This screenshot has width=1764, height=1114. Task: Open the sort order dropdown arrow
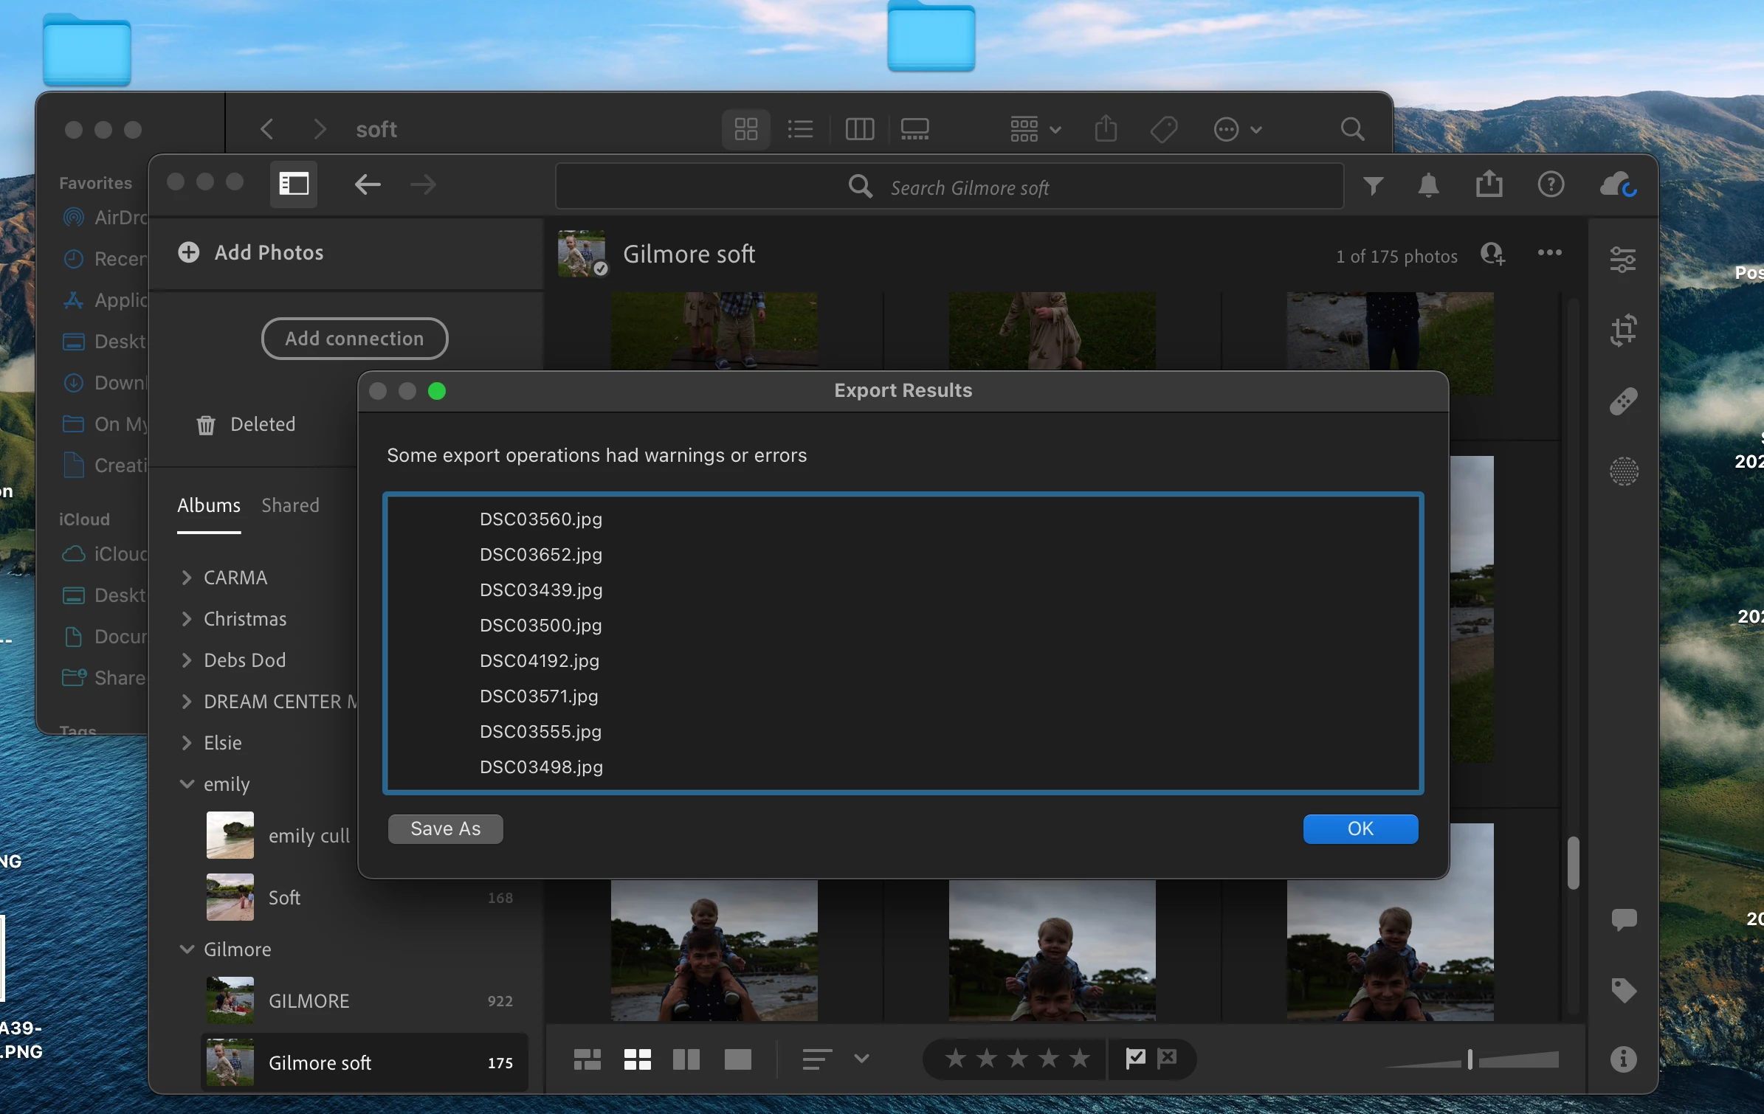click(x=861, y=1059)
